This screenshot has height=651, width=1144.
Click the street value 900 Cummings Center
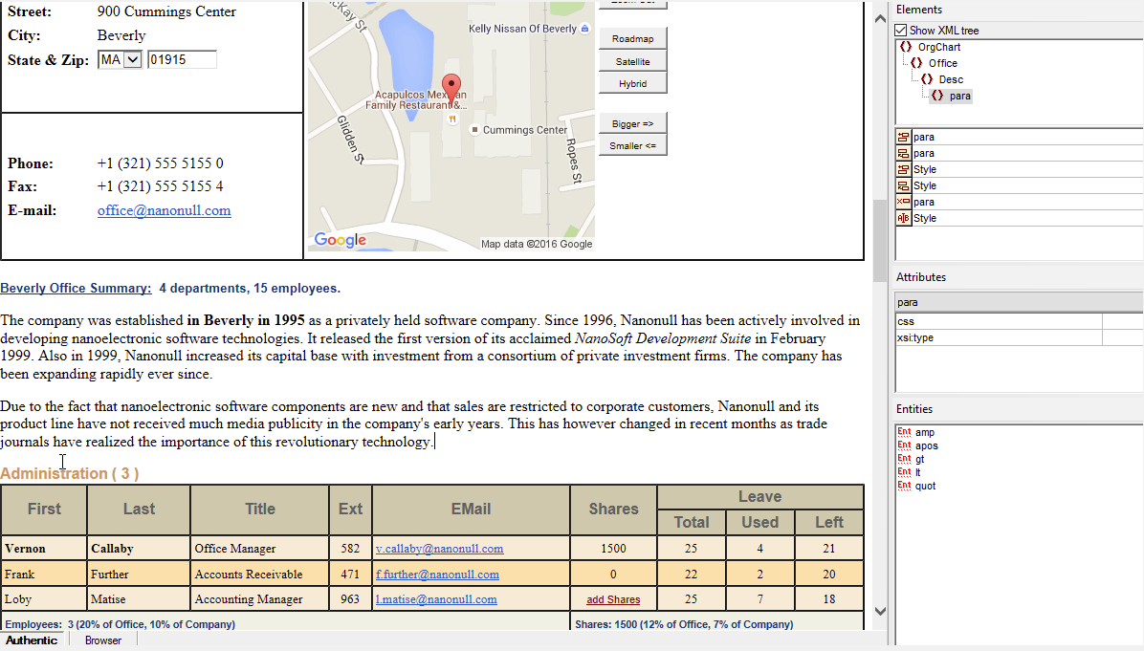166,11
